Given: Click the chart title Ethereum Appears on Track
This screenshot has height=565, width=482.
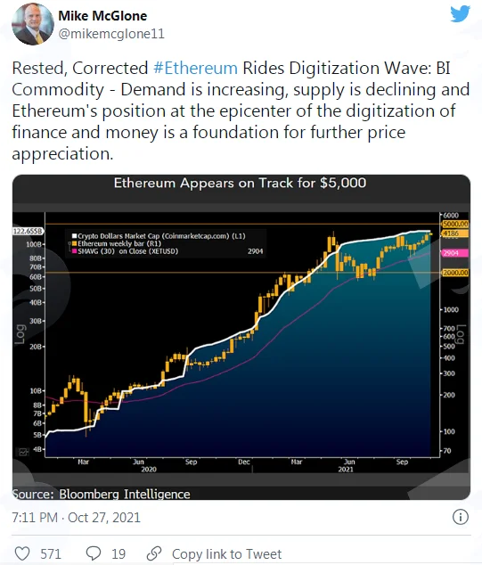Looking at the screenshot, I should 240,183.
